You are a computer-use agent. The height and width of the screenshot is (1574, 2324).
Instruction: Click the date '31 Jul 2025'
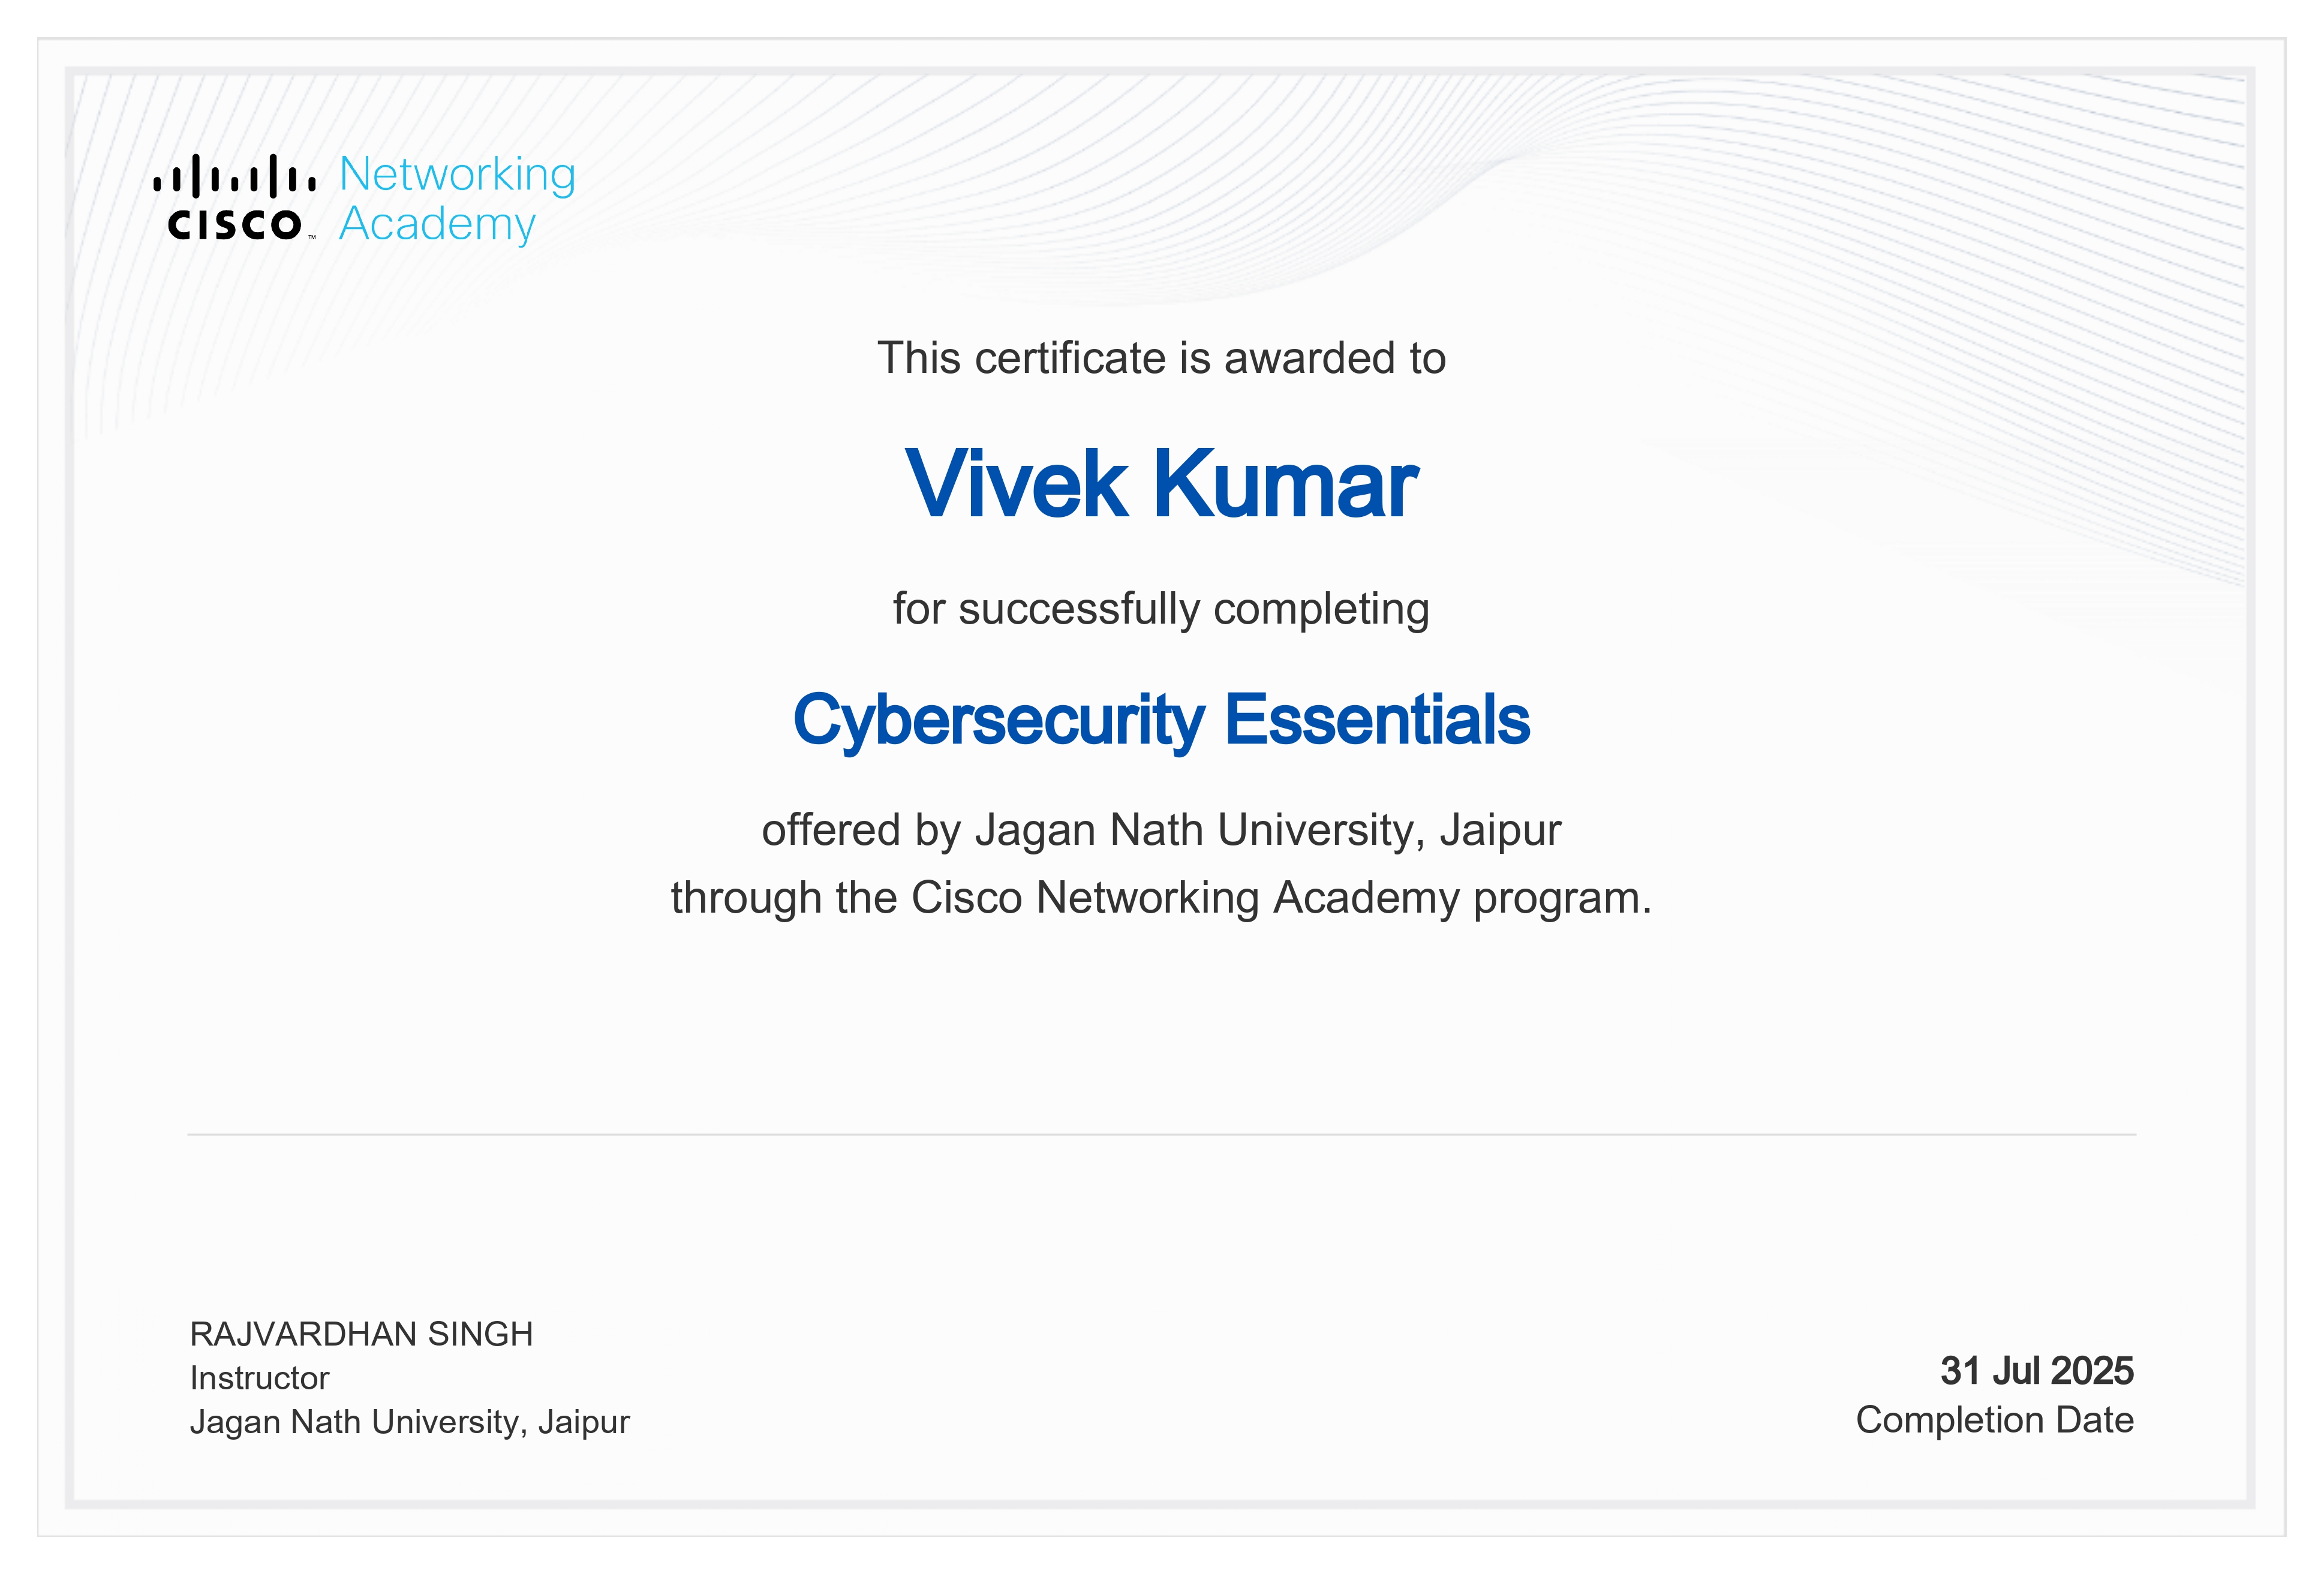2036,1371
